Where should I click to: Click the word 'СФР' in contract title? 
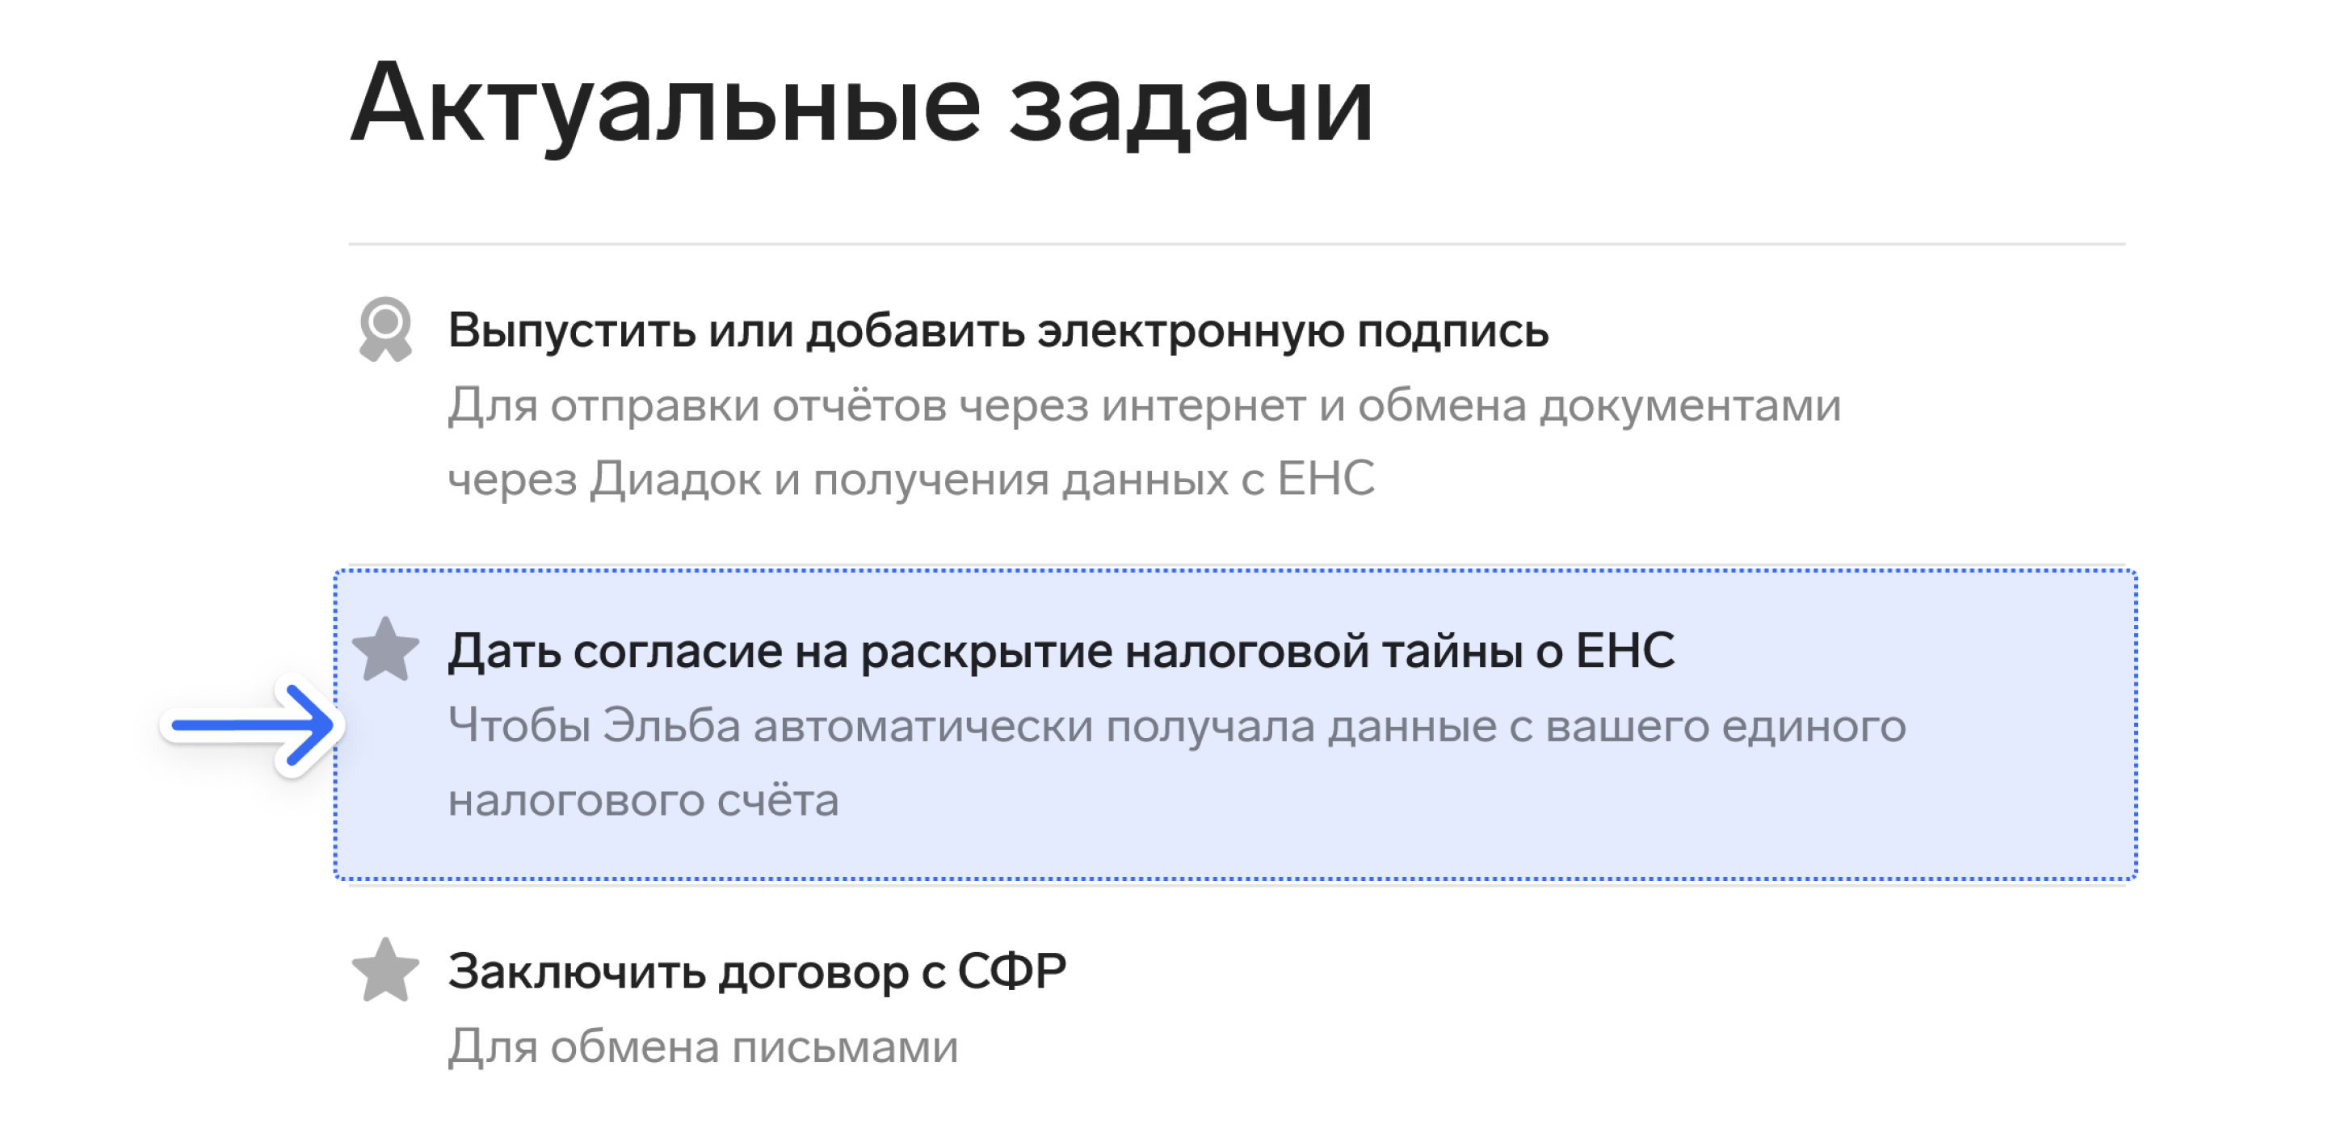coord(1011,971)
